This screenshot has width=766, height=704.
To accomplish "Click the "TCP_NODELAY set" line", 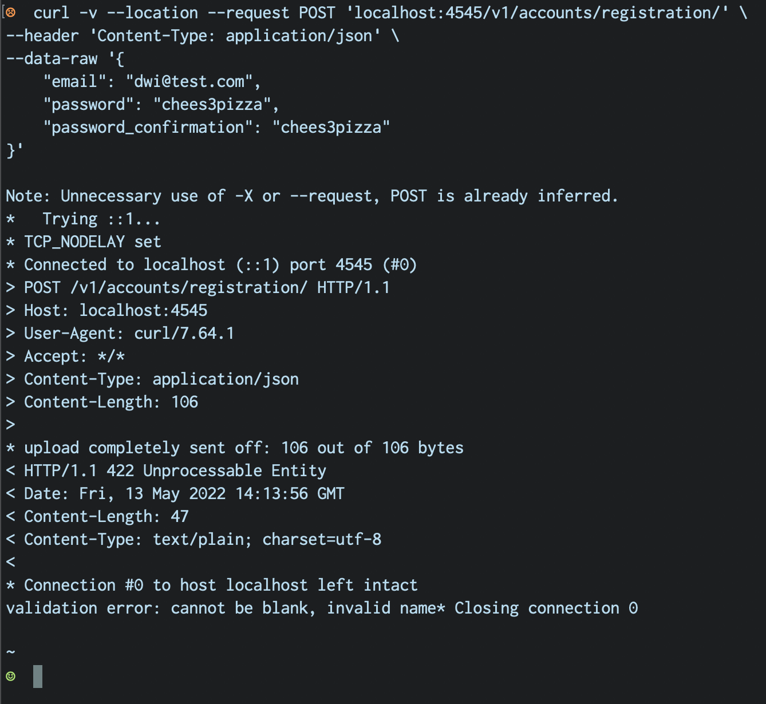I will [92, 242].
